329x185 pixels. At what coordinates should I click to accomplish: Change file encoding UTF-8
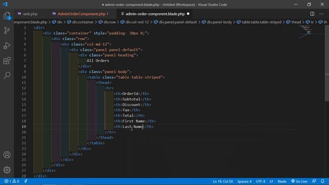(261, 181)
